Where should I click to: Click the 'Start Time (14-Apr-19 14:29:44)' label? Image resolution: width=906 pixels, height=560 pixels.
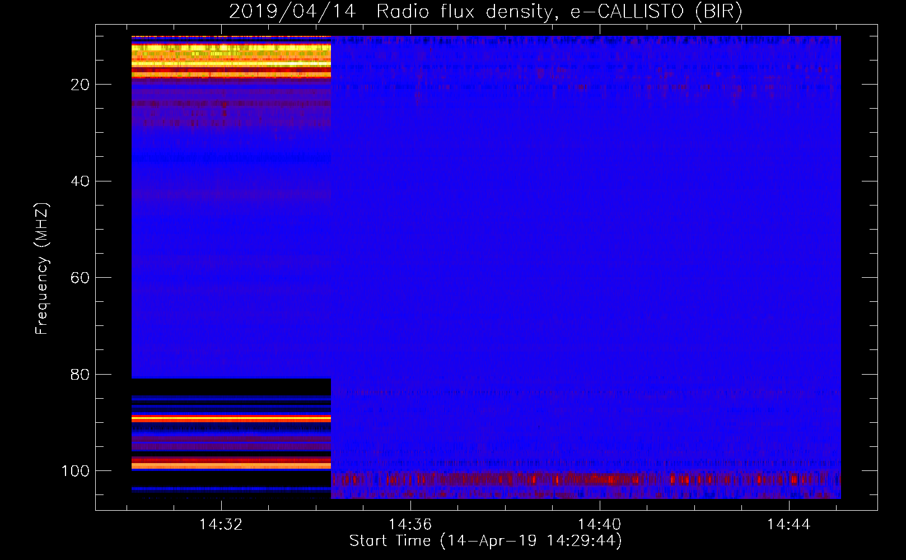pos(485,540)
